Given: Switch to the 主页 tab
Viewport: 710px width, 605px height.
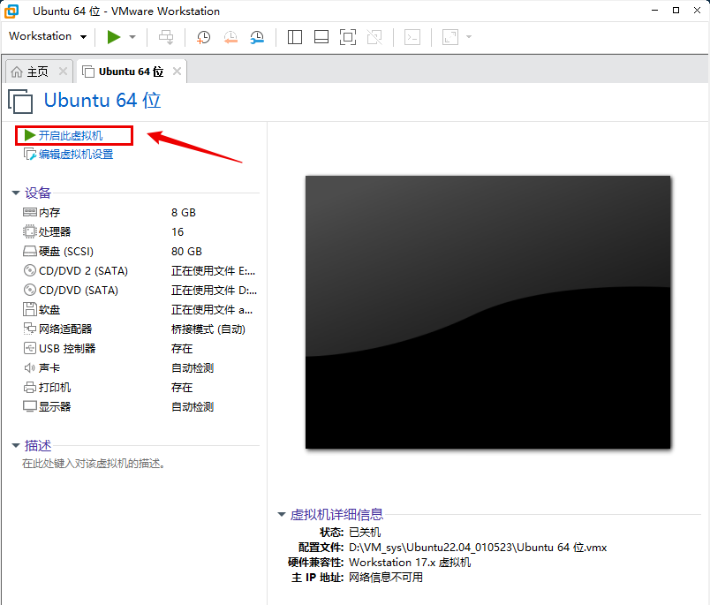Looking at the screenshot, I should click(x=35, y=72).
